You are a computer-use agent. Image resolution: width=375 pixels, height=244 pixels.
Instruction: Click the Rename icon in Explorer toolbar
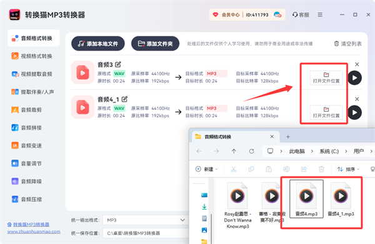[286, 169]
